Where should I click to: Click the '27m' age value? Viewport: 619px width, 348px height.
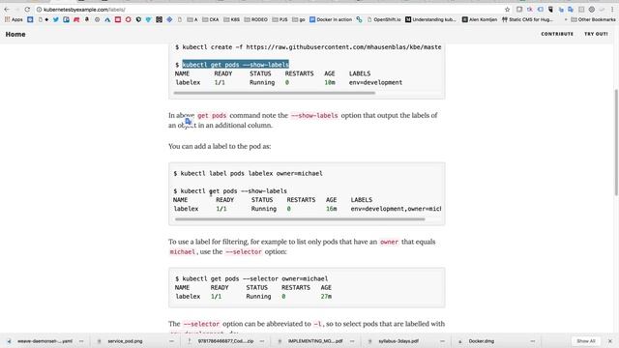tap(326, 297)
